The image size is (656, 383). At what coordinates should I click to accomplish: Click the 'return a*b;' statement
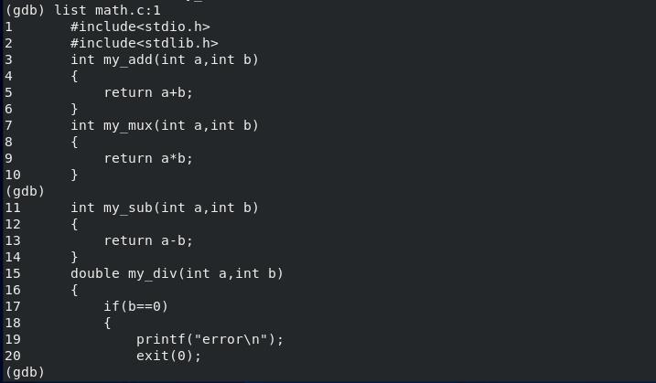pos(148,158)
